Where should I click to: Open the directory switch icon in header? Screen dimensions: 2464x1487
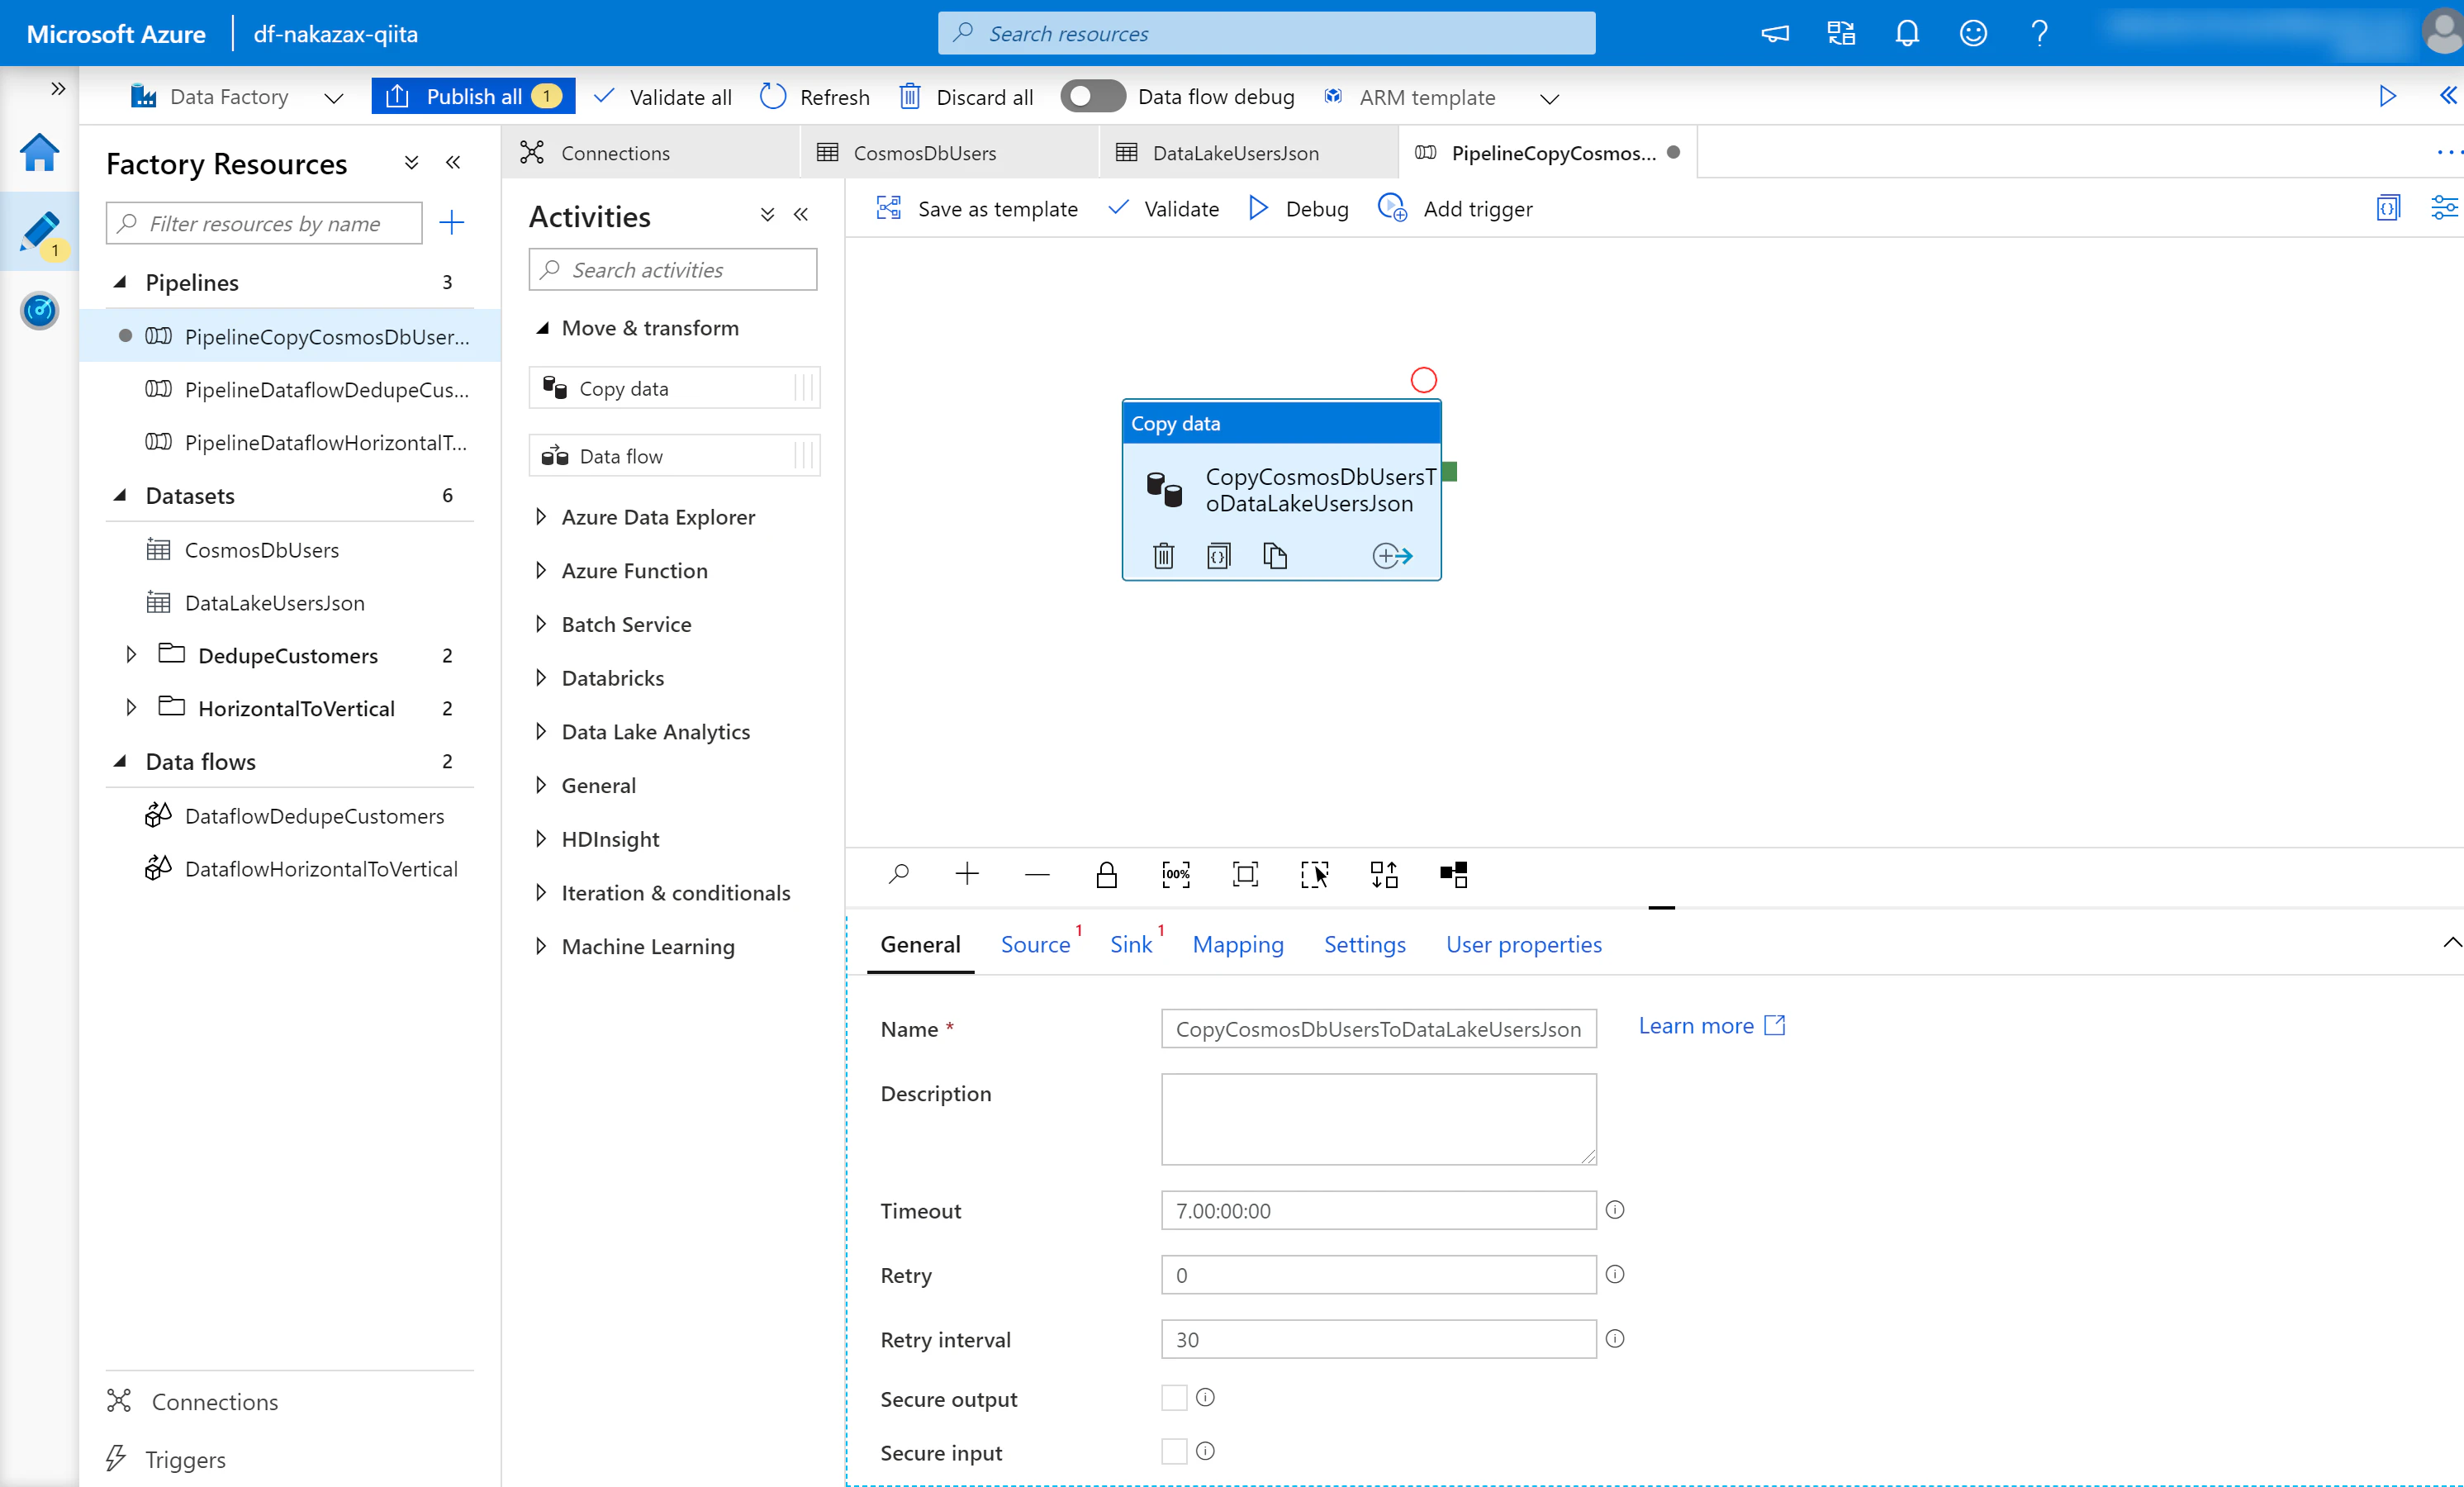coord(1841,34)
